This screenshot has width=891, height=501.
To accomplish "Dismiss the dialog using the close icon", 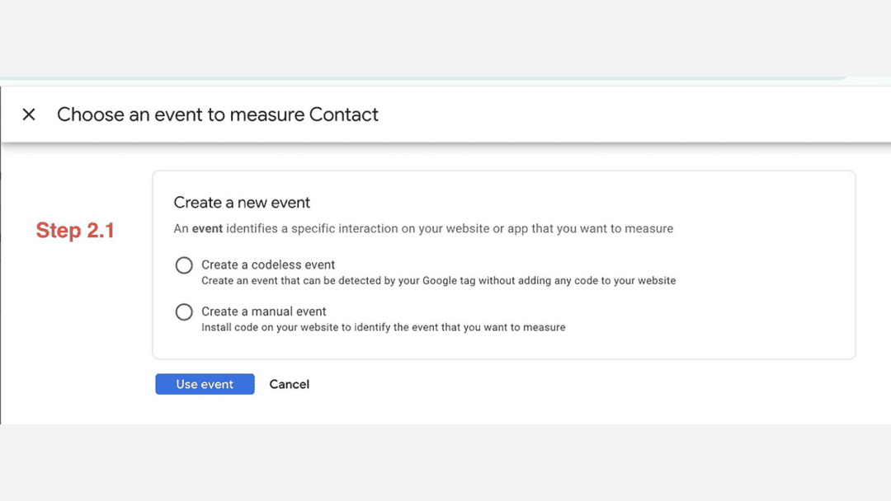I will coord(29,115).
